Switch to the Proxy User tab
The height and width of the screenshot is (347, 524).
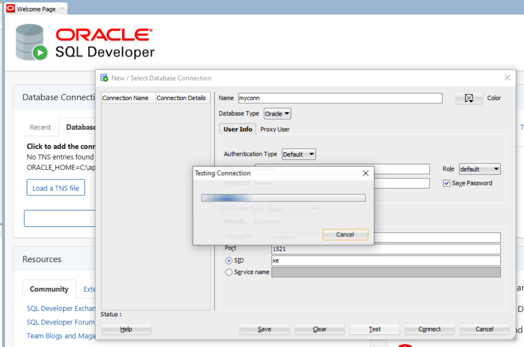point(275,129)
